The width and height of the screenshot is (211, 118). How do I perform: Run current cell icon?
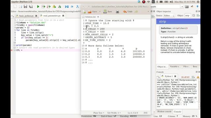tap(43, 7)
